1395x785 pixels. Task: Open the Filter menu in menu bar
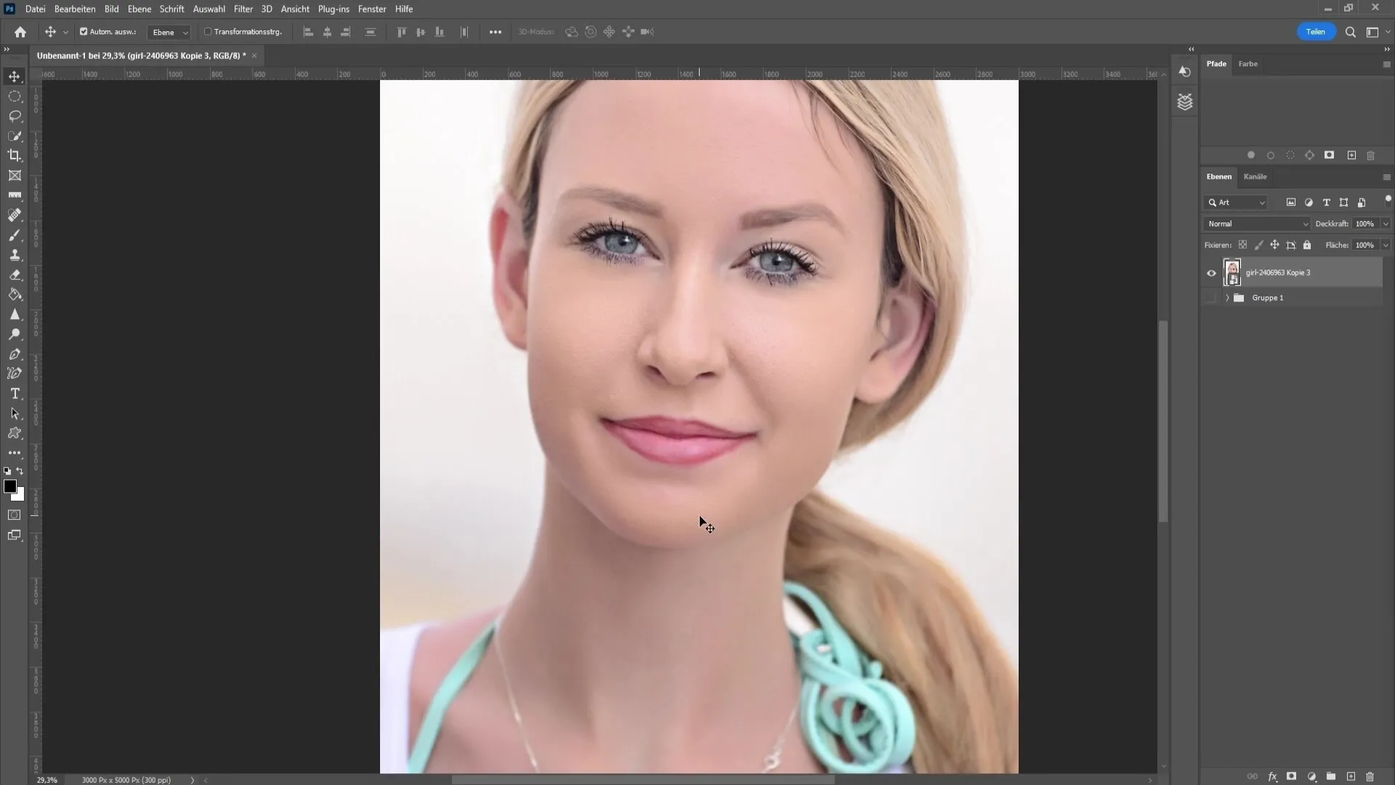[x=243, y=9]
